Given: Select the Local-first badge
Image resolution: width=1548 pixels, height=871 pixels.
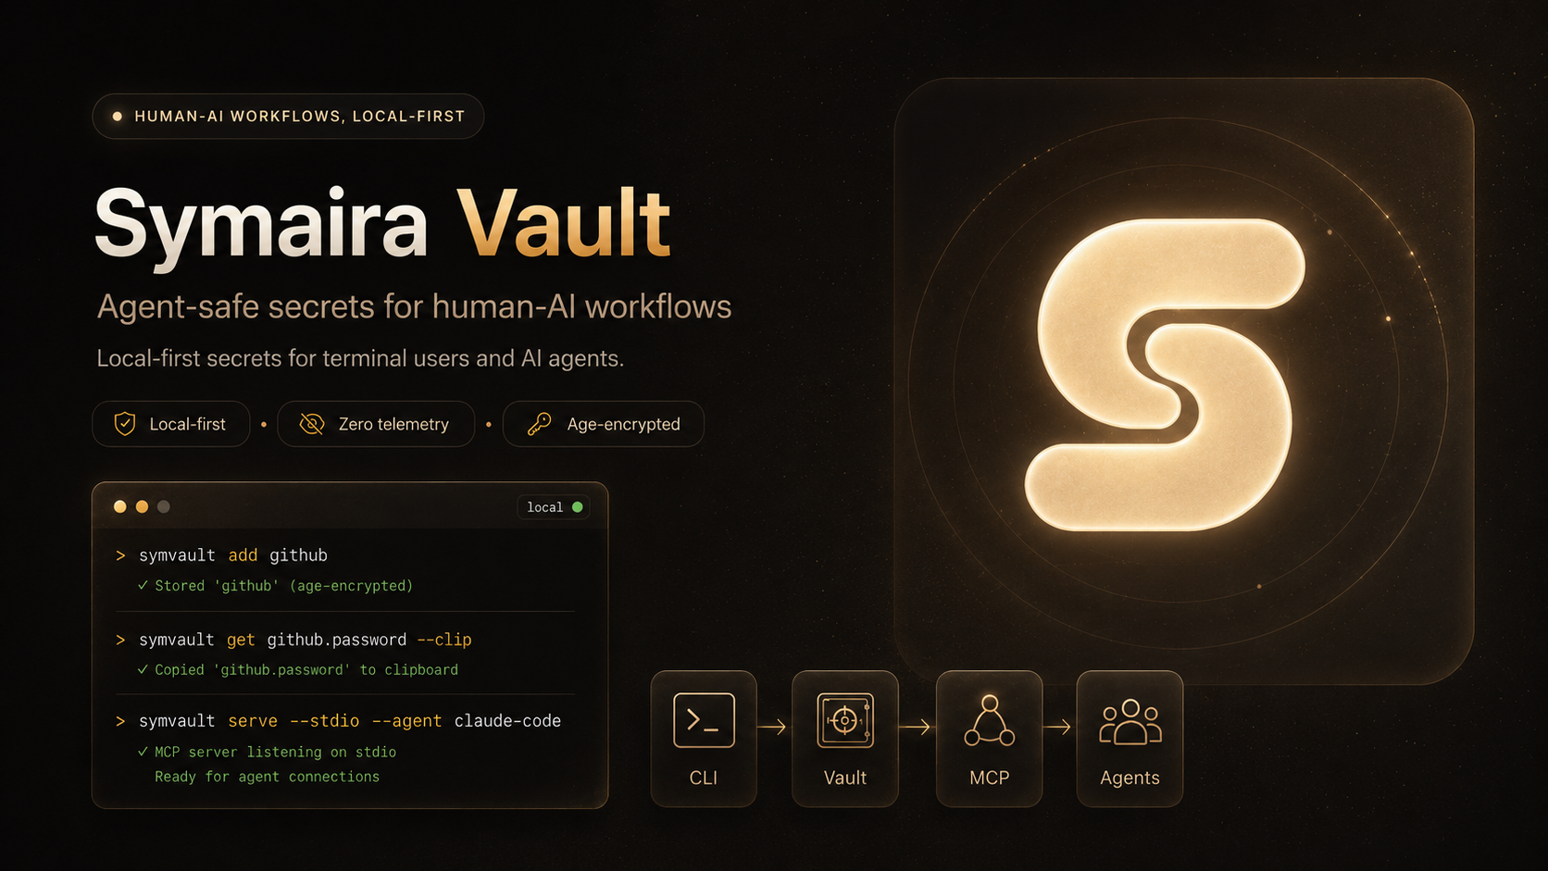Looking at the screenshot, I should coord(171,424).
